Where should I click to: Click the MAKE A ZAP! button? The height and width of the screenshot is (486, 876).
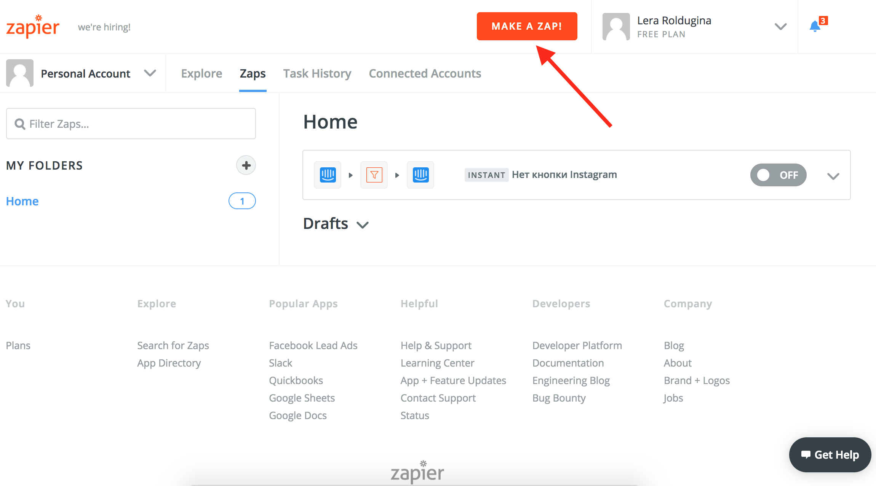527,26
